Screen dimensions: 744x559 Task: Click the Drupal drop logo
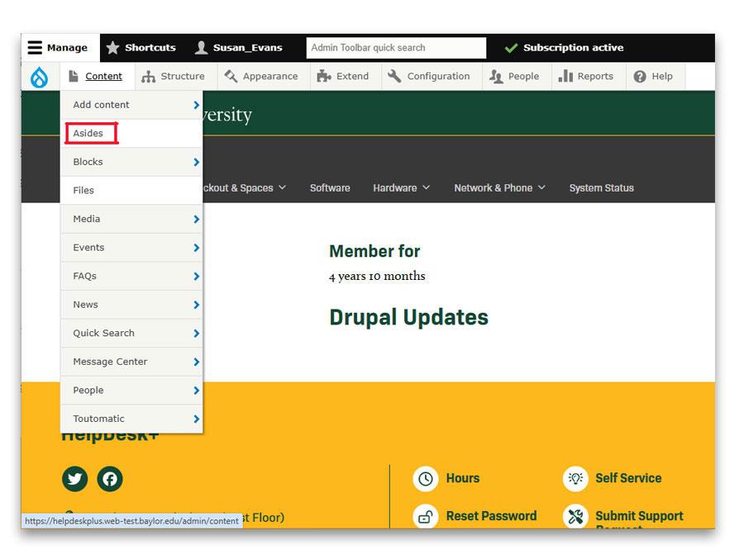coord(39,76)
